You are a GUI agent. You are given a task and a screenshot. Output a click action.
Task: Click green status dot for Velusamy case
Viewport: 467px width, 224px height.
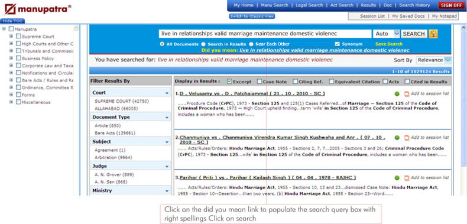[397, 94]
